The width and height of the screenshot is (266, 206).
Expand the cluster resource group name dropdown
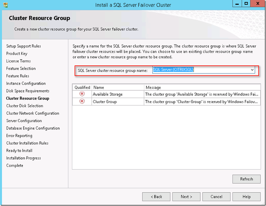(x=252, y=70)
